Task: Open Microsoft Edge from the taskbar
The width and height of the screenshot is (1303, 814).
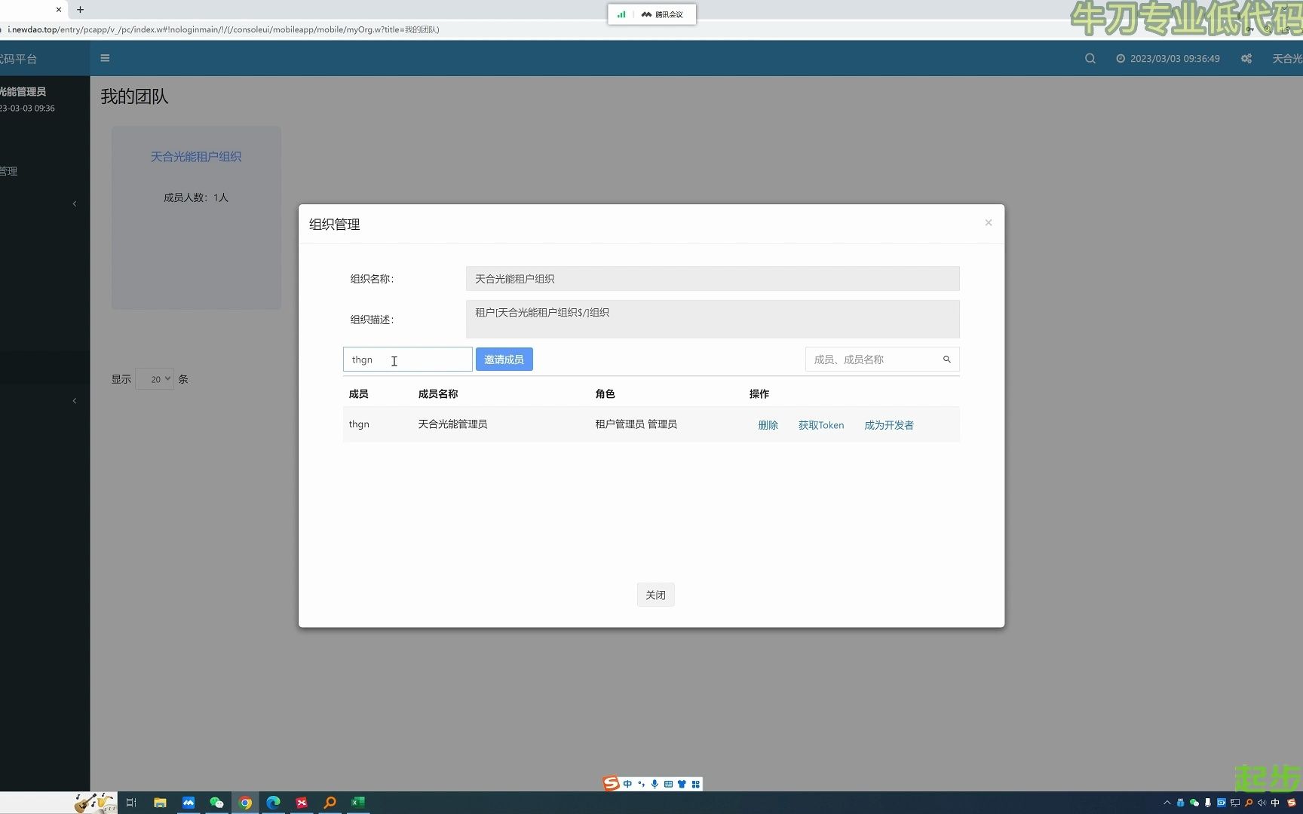Action: (273, 803)
